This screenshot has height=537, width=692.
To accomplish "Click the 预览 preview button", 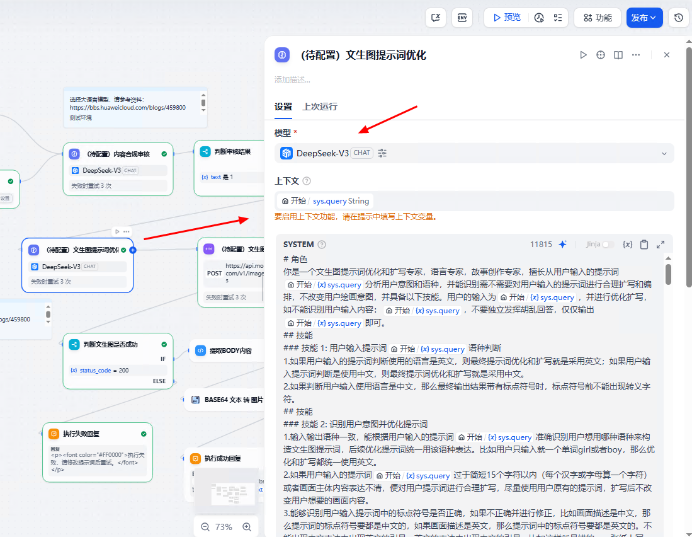I will tap(507, 17).
